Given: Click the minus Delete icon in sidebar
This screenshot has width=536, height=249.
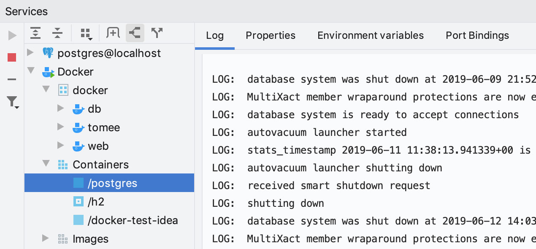Looking at the screenshot, I should point(12,79).
